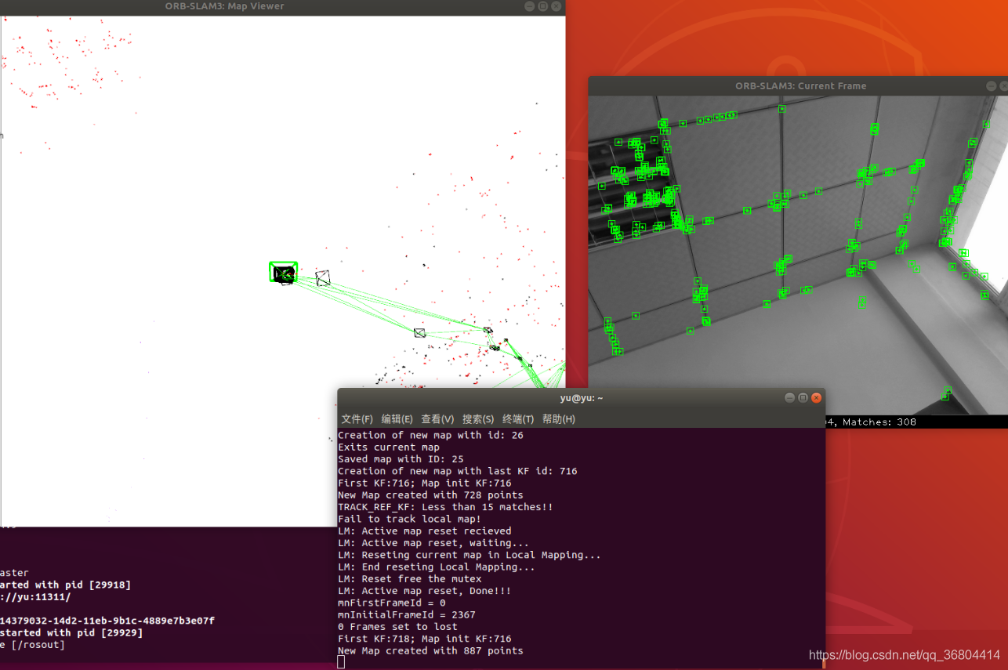Viewport: 1008px width, 670px height.
Task: Close the yu@yu terminal window
Action: (x=816, y=398)
